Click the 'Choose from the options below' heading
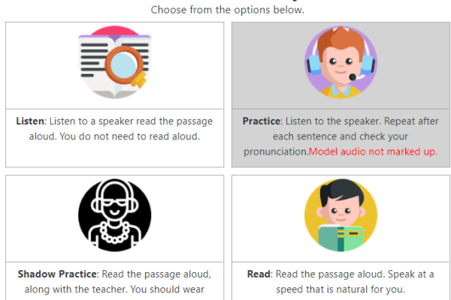Viewport: 451px width, 300px height. point(228,10)
